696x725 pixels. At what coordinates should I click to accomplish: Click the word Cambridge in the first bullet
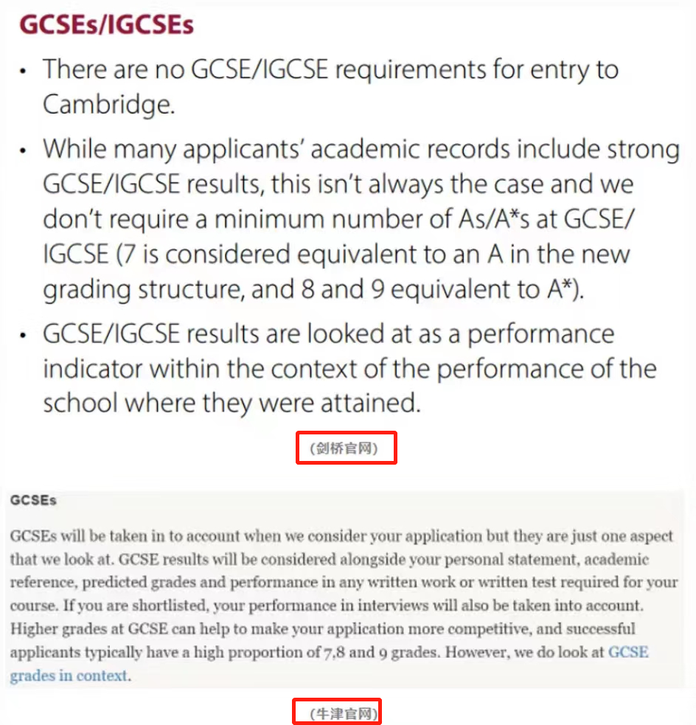pos(109,105)
